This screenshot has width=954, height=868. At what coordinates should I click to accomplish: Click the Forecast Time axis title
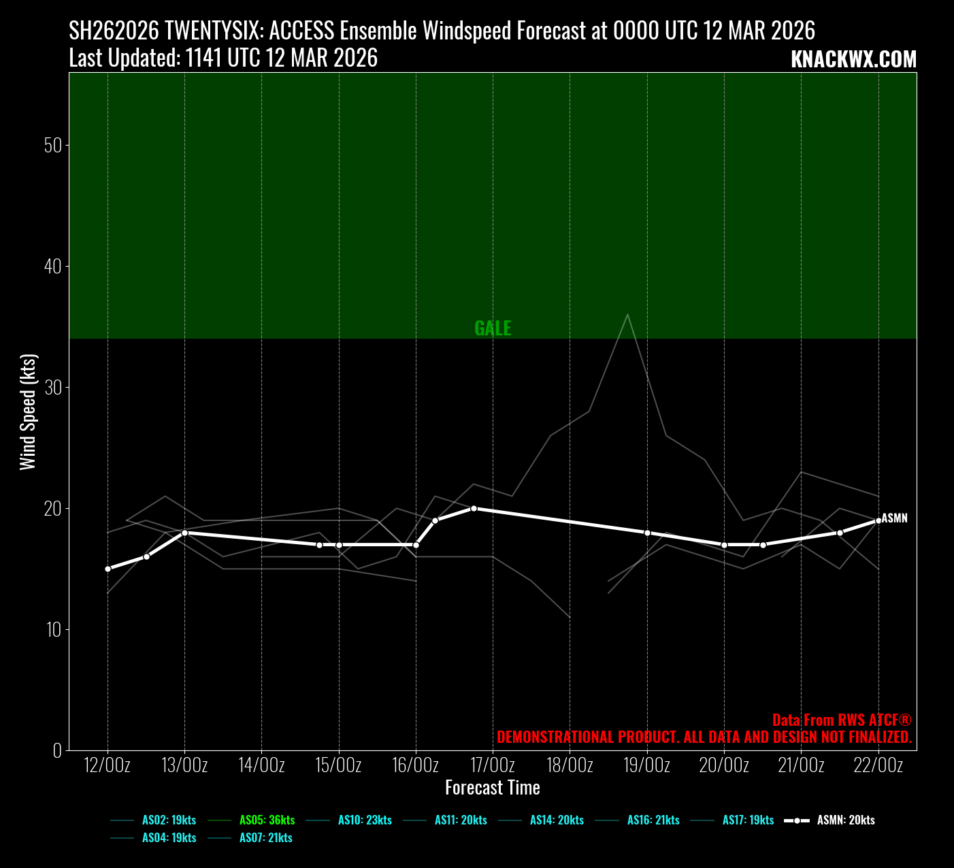[x=493, y=788]
